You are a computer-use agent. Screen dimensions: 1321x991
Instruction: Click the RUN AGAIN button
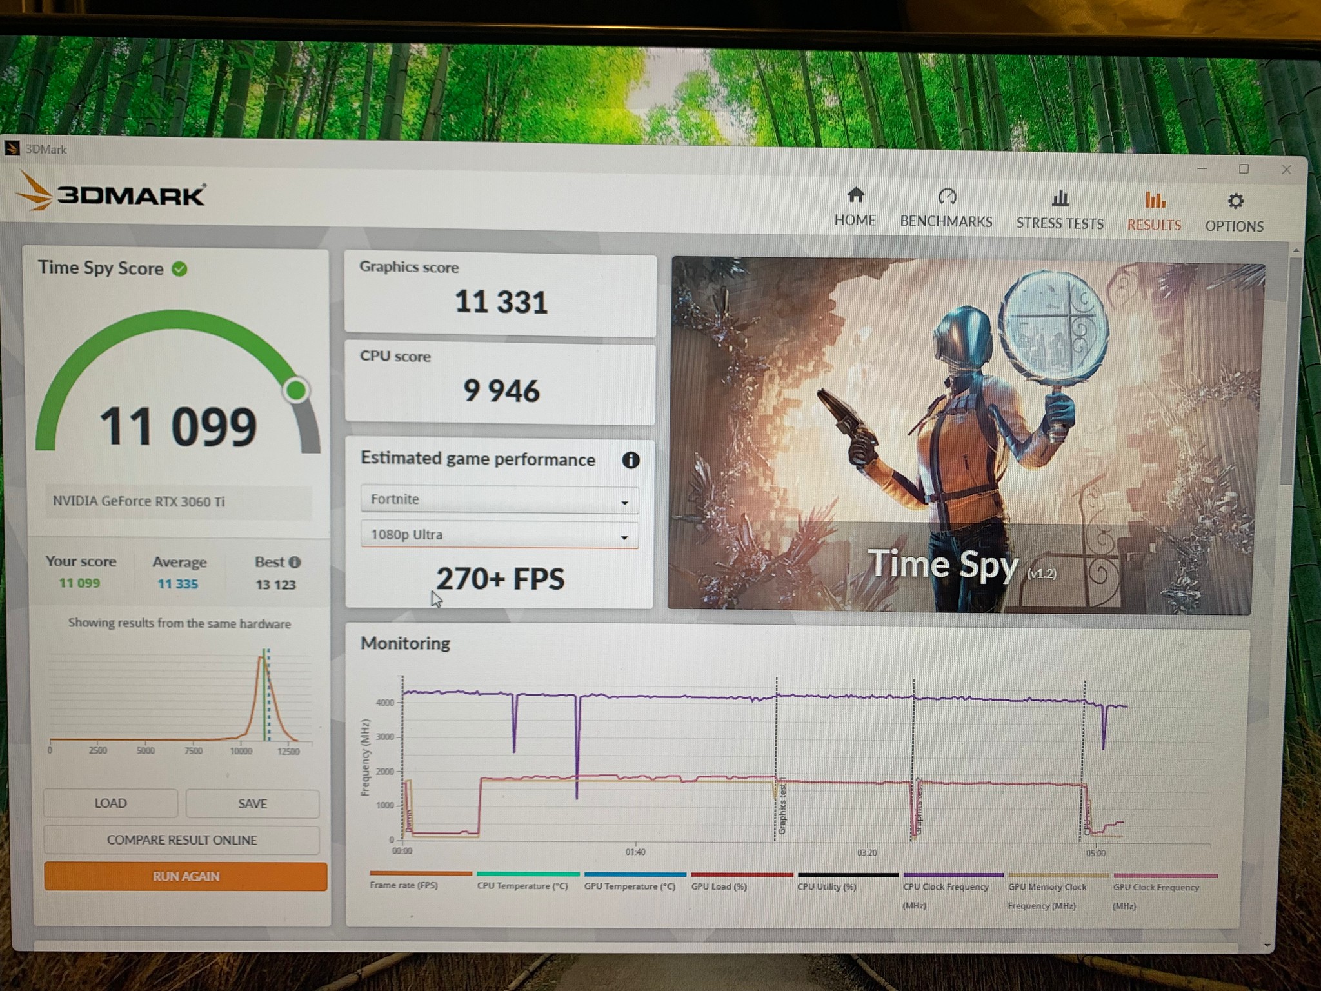186,877
